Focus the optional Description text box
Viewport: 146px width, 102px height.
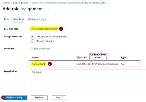click(x=88, y=77)
